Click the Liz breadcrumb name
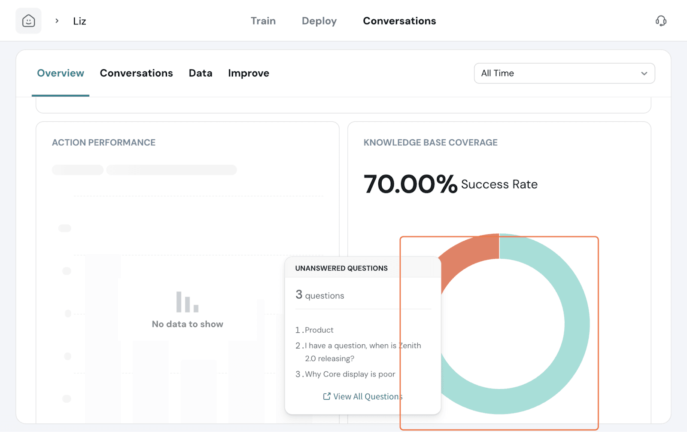 pyautogui.click(x=79, y=21)
